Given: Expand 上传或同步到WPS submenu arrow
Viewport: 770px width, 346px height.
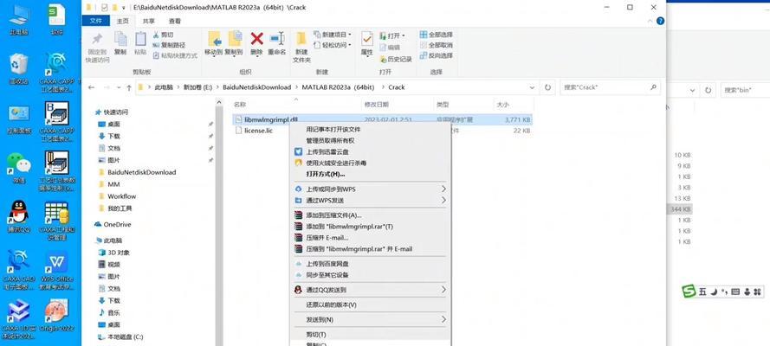Looking at the screenshot, I should click(x=443, y=189).
